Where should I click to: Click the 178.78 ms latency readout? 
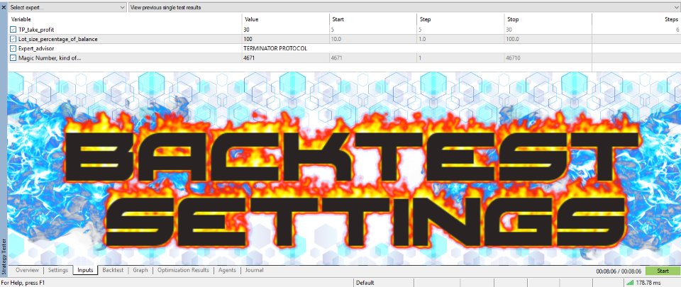pos(648,283)
